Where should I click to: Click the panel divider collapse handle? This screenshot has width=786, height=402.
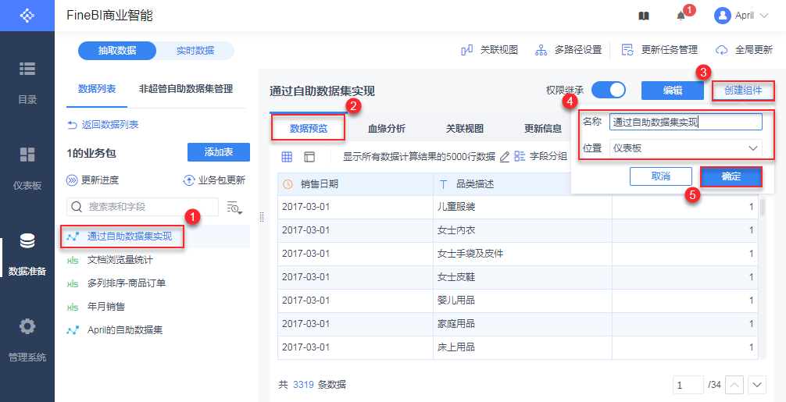click(x=261, y=216)
